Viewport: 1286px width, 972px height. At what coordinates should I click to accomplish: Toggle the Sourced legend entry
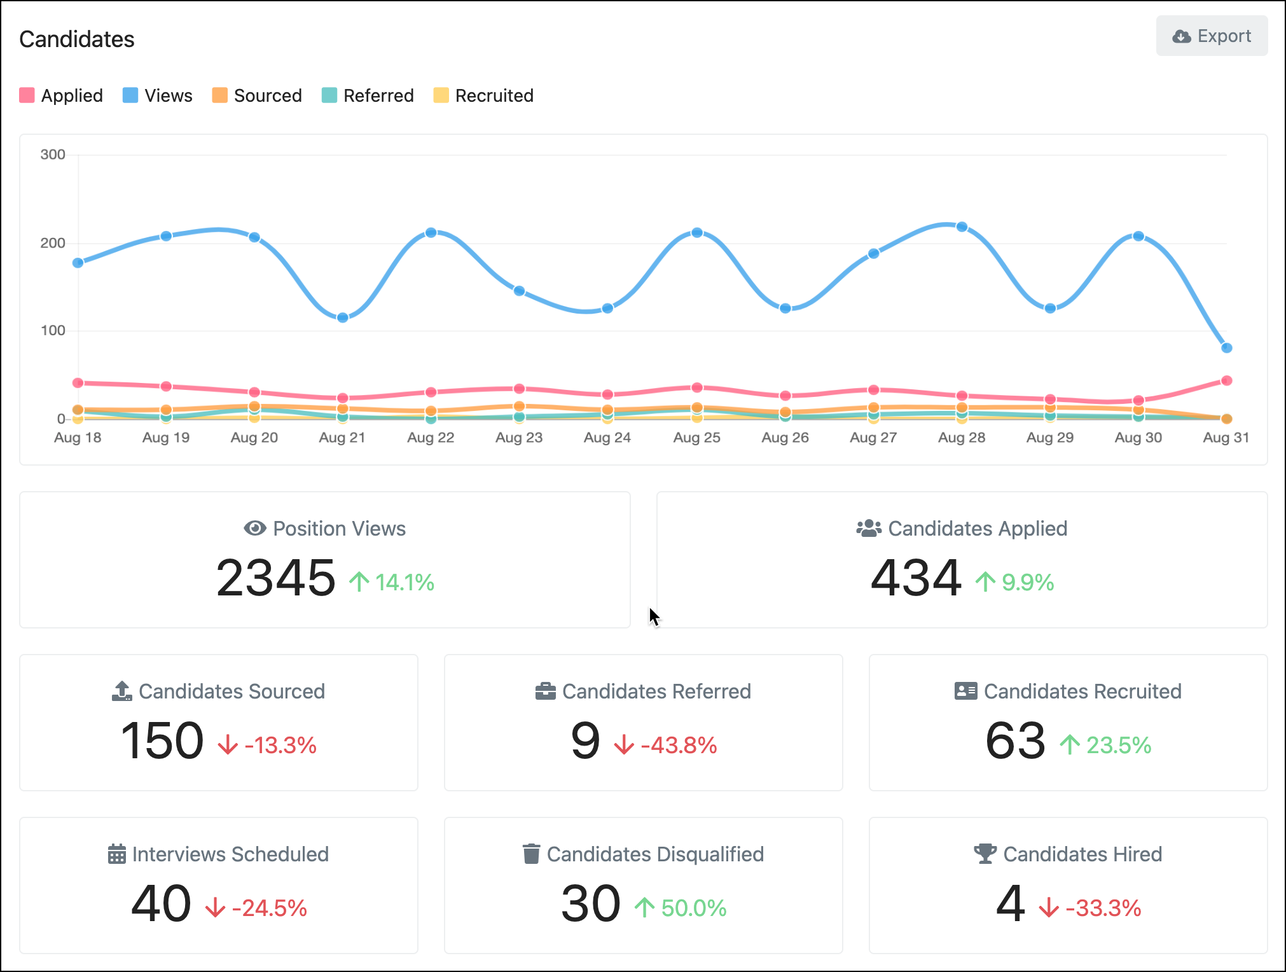(257, 95)
